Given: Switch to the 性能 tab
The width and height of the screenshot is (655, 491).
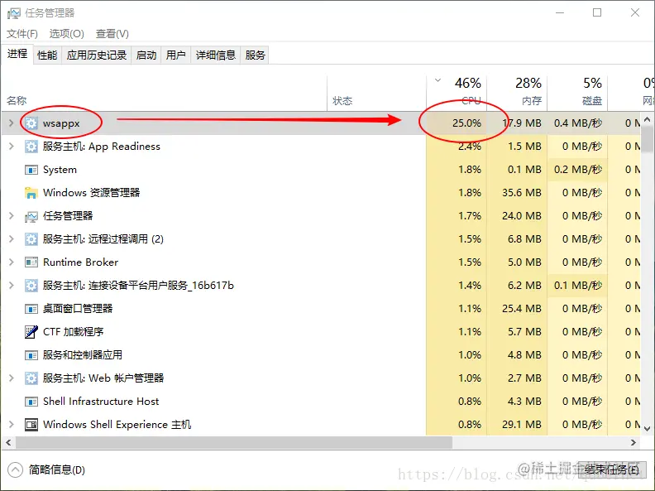Looking at the screenshot, I should 47,55.
